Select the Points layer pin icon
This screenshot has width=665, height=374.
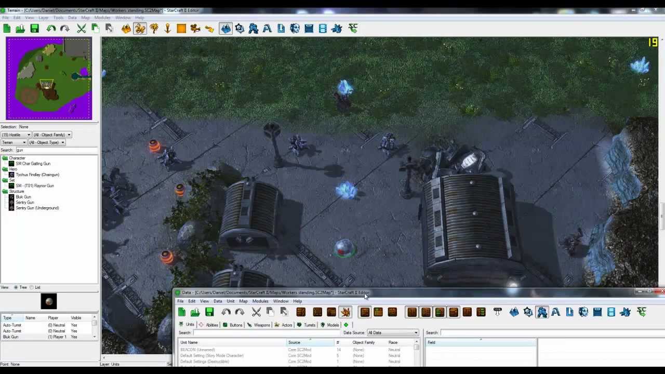168,29
